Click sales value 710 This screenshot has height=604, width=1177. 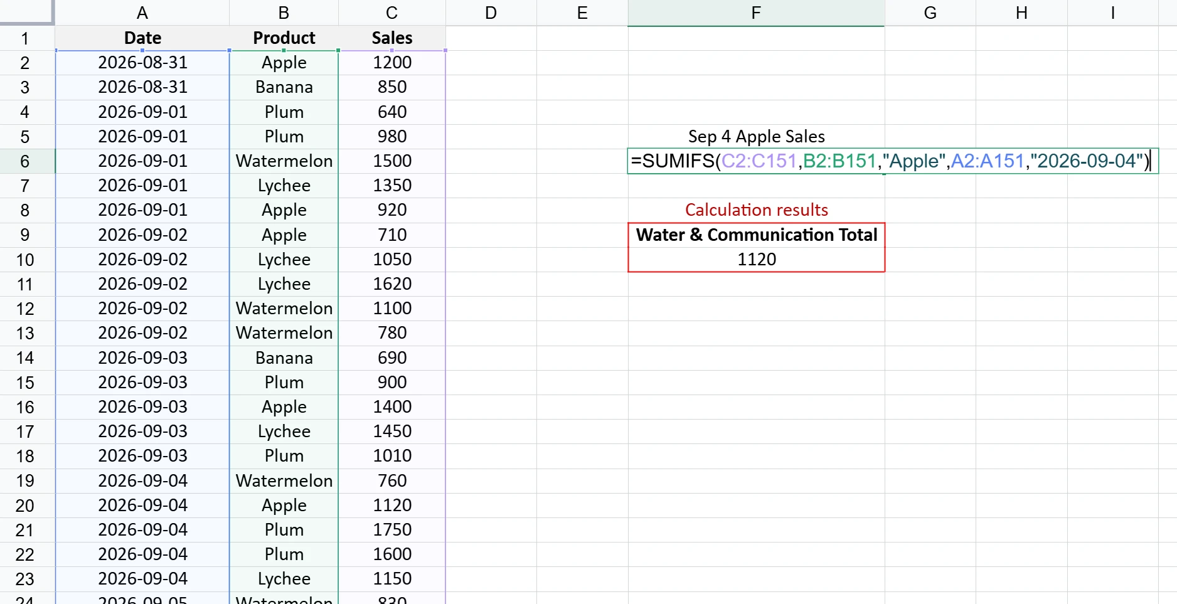pyautogui.click(x=392, y=235)
